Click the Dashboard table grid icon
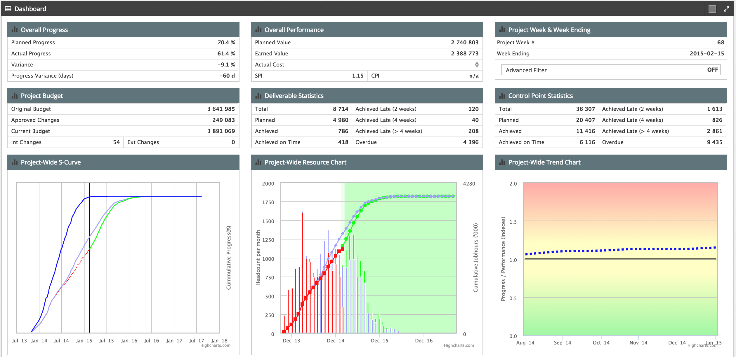Screen dimensions: 736x357 coord(8,9)
